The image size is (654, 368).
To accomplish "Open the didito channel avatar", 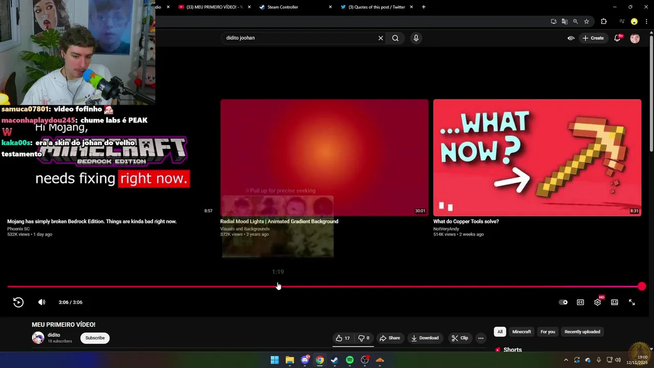I will pyautogui.click(x=38, y=338).
